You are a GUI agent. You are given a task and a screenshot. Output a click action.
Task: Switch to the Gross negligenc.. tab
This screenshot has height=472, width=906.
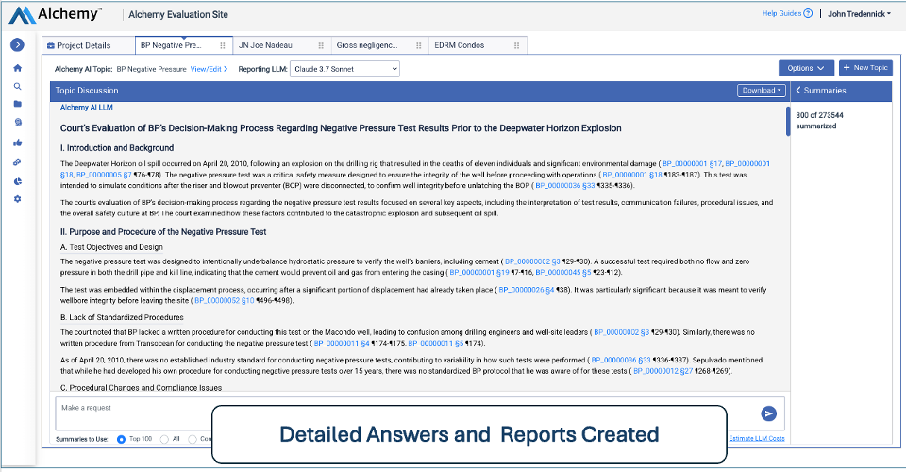coord(379,45)
